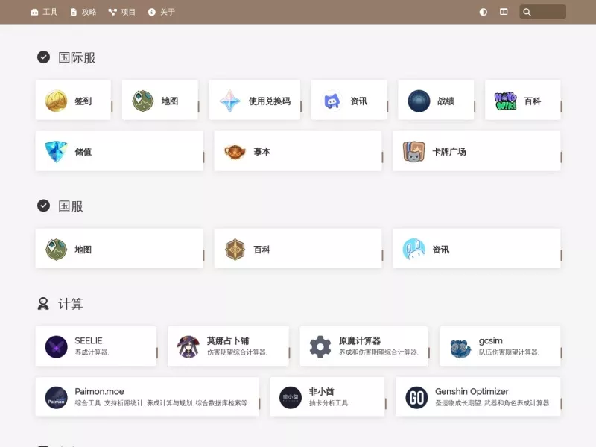The height and width of the screenshot is (447, 596).
Task: Click the Paimon.moe title text
Action: [100, 392]
